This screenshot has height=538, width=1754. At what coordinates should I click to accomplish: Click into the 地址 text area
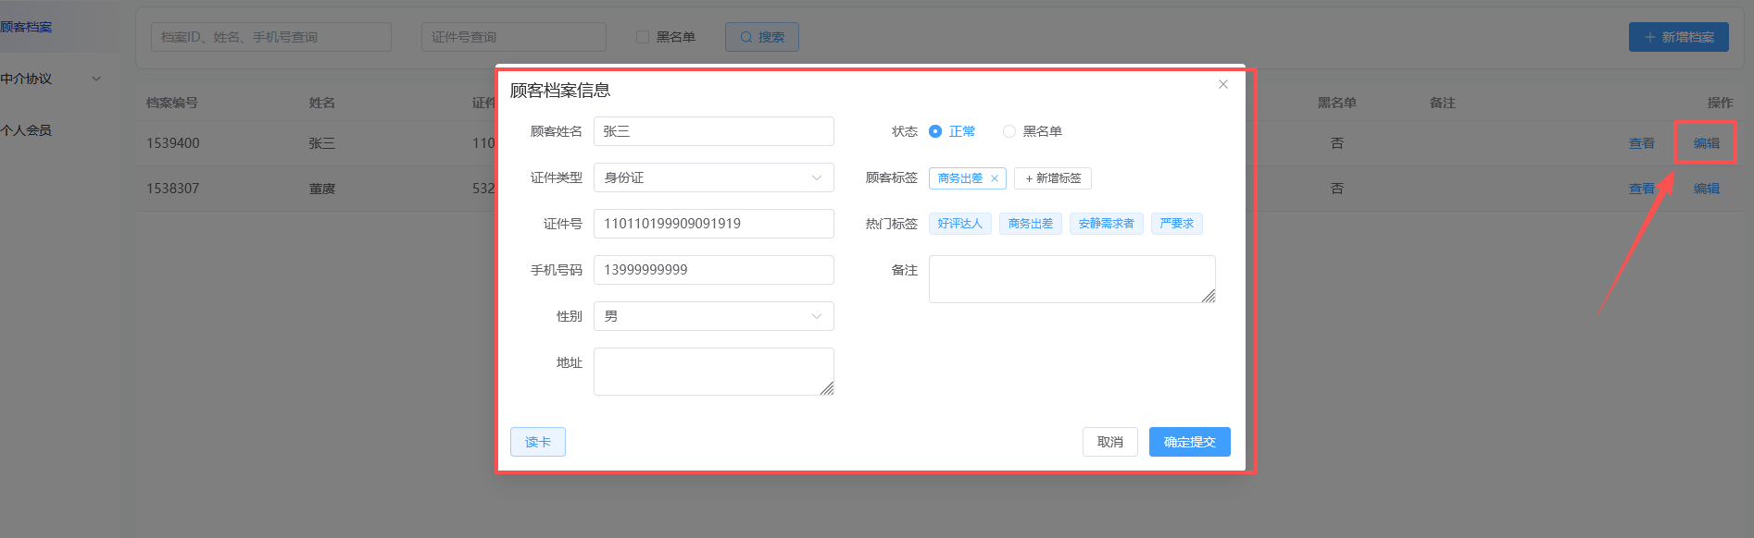coord(714,372)
